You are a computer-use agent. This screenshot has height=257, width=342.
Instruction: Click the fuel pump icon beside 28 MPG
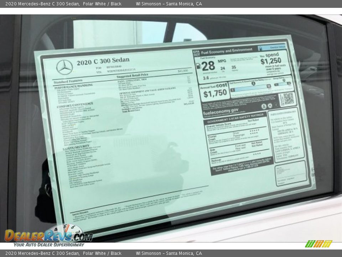coord(198,66)
